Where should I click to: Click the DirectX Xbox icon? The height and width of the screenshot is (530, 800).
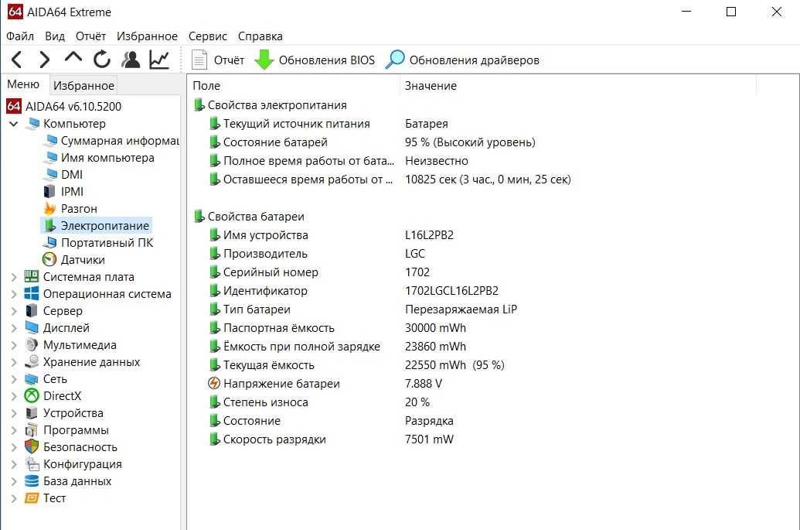coord(32,395)
